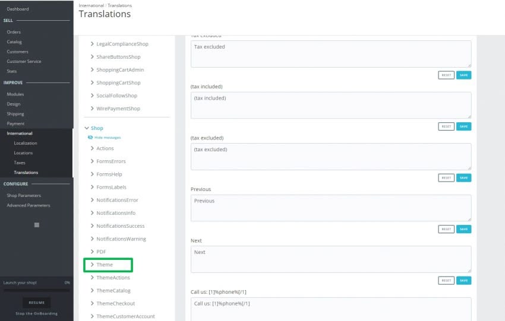Image resolution: width=505 pixels, height=321 pixels.
Task: Open the ThemeActions tree item
Action: pos(113,278)
